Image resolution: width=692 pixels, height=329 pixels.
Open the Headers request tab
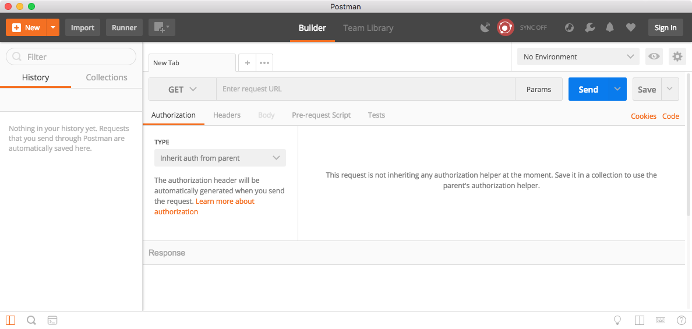coord(227,115)
